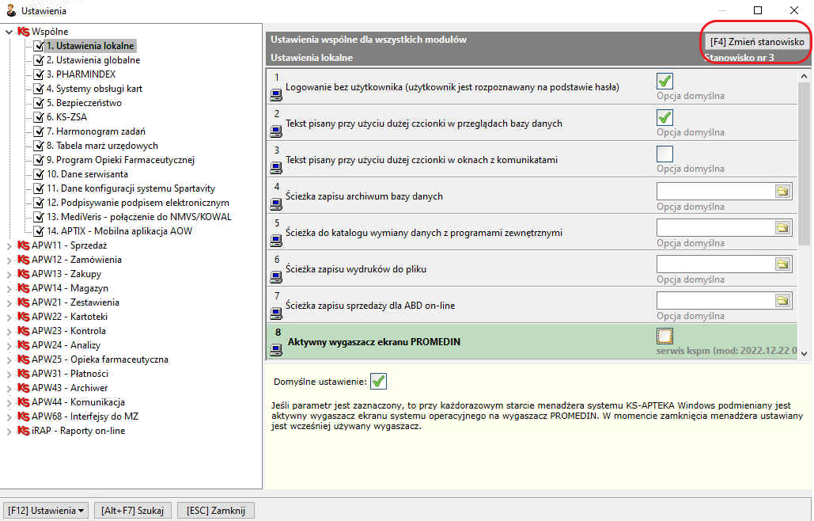
Task: Click folder icon for printouts file path
Action: [x=782, y=264]
